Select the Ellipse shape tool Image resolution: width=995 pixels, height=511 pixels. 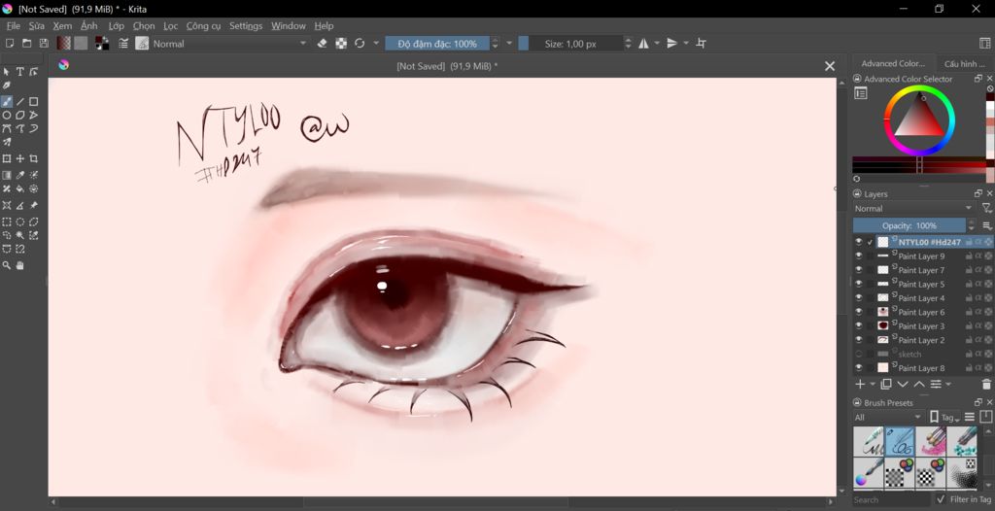[x=7, y=116]
